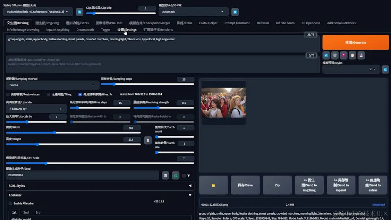Apply selected styles using the clipboard icon
Viewport: 391px width, 220px height.
pyautogui.click(x=352, y=56)
